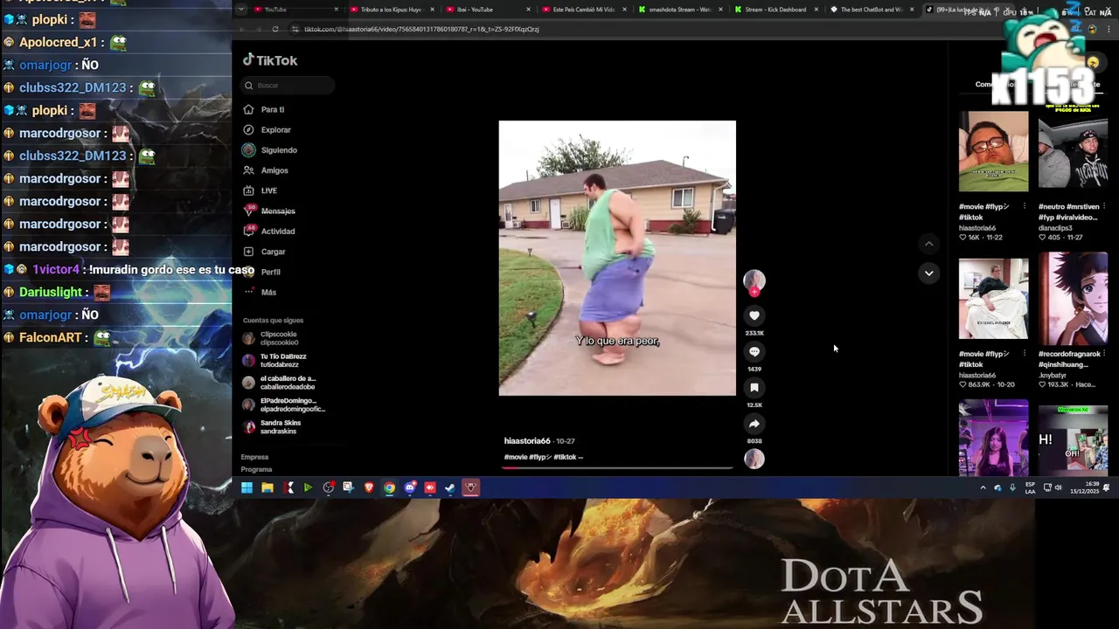
Task: Open options for #recordofragnarok video
Action: click(1104, 355)
